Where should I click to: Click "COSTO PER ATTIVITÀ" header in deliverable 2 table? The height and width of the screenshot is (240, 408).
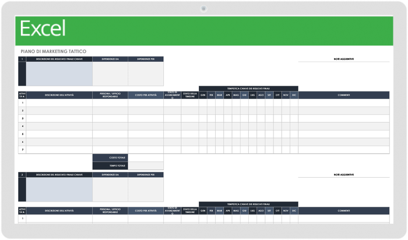146,211
